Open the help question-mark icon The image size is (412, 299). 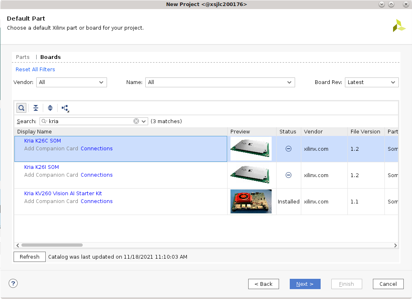point(13,283)
